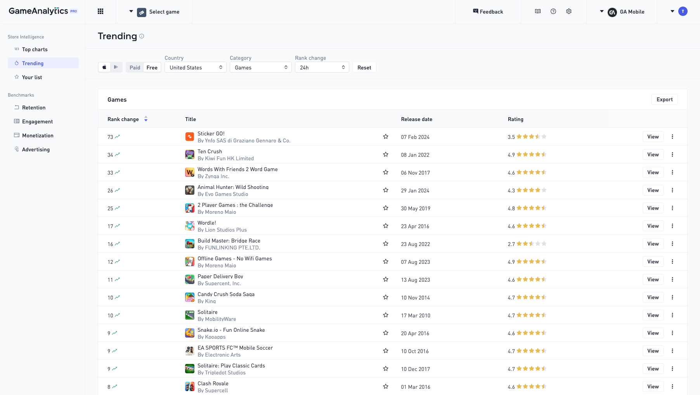Click the Export button
This screenshot has width=700, height=395.
[x=665, y=99]
